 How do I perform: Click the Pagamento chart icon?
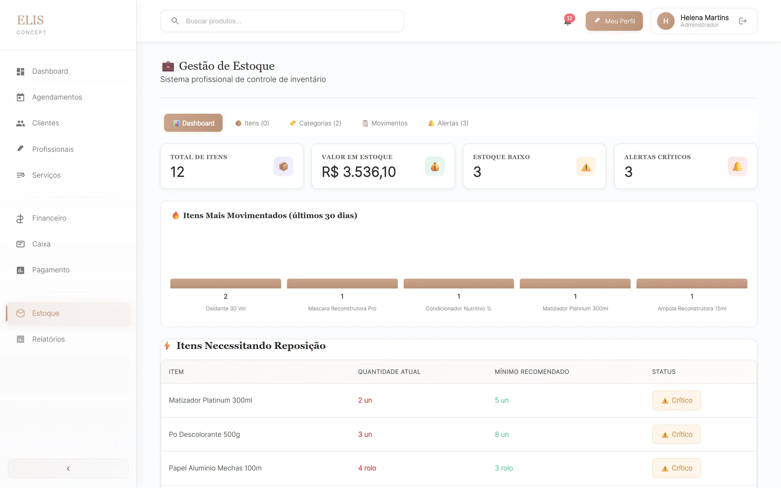click(21, 270)
